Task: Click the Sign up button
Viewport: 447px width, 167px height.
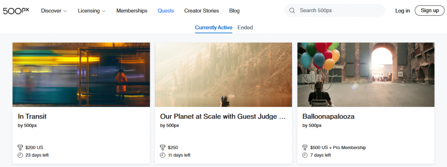Action: tap(430, 10)
